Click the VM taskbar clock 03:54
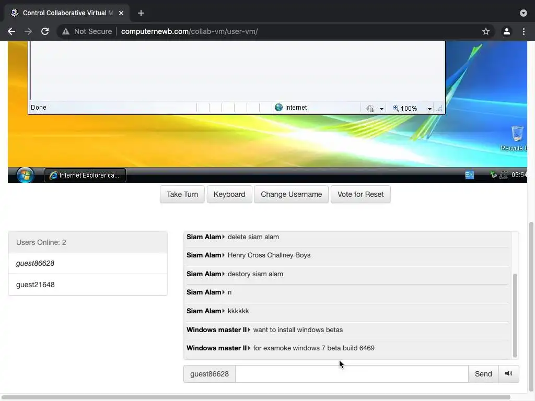Screen dimensions: 535x401 click(519, 175)
